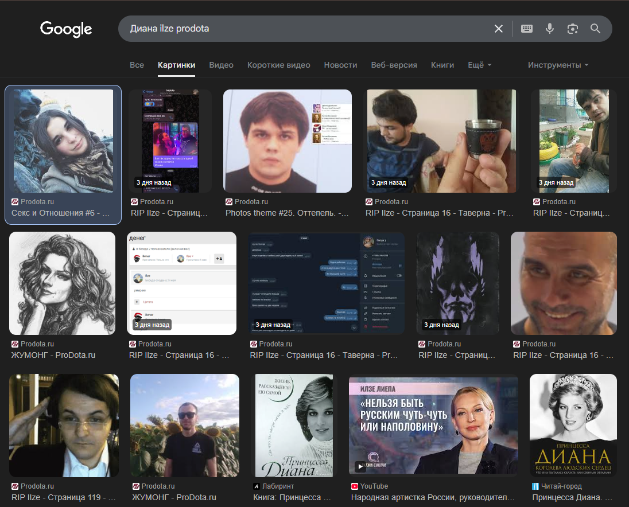Open the Принцесса Диана Читай-город book thumbnail
The width and height of the screenshot is (629, 507).
[x=573, y=426]
